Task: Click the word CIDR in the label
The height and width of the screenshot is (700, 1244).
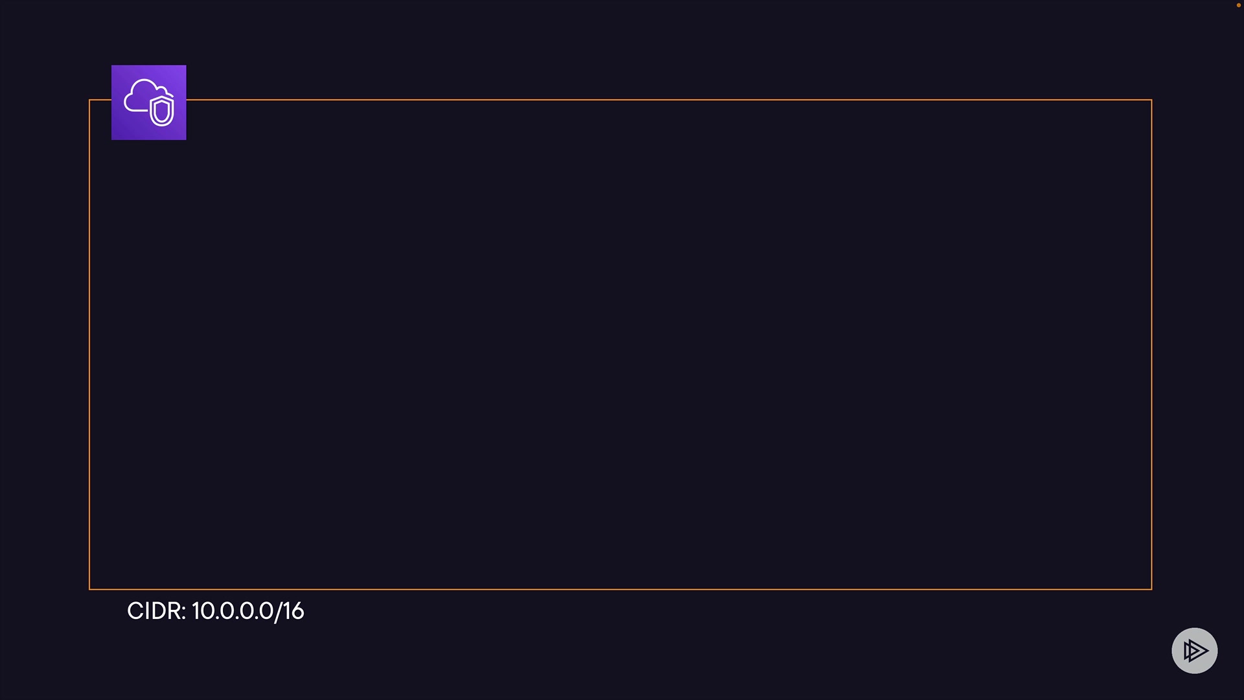Action: [x=155, y=611]
